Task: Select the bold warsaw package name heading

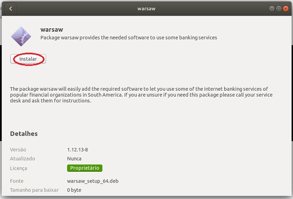Action: (52, 29)
